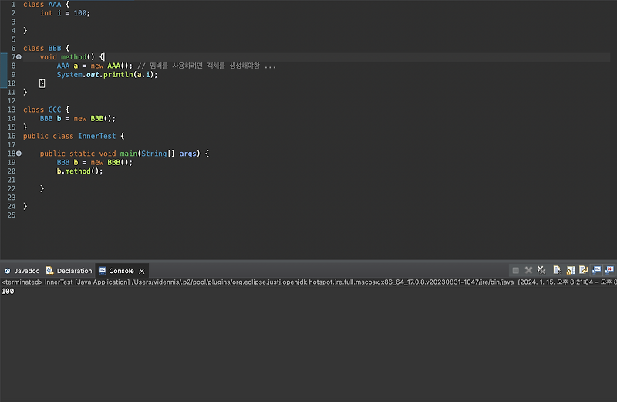Clear the console output
617x402 pixels.
[x=557, y=270]
